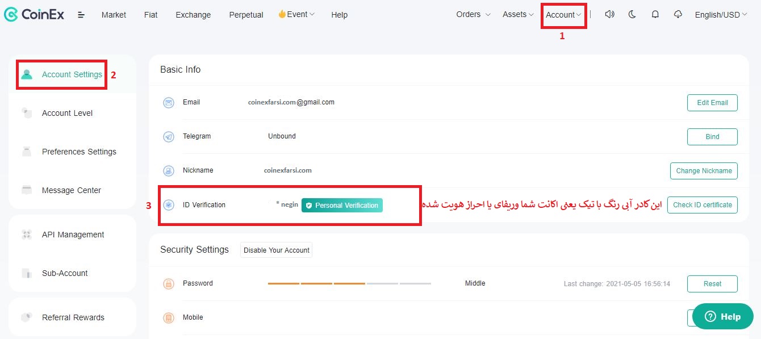
Task: Click the Personal Verification badge
Action: click(x=342, y=206)
